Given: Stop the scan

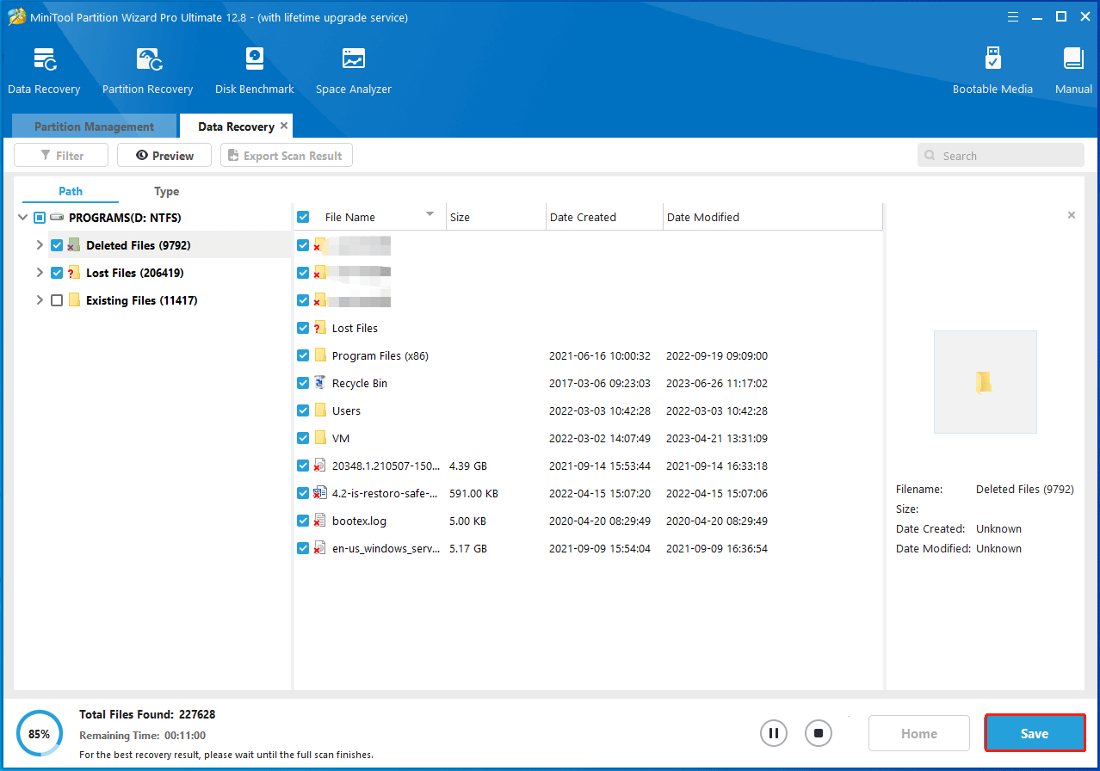Looking at the screenshot, I should (819, 733).
